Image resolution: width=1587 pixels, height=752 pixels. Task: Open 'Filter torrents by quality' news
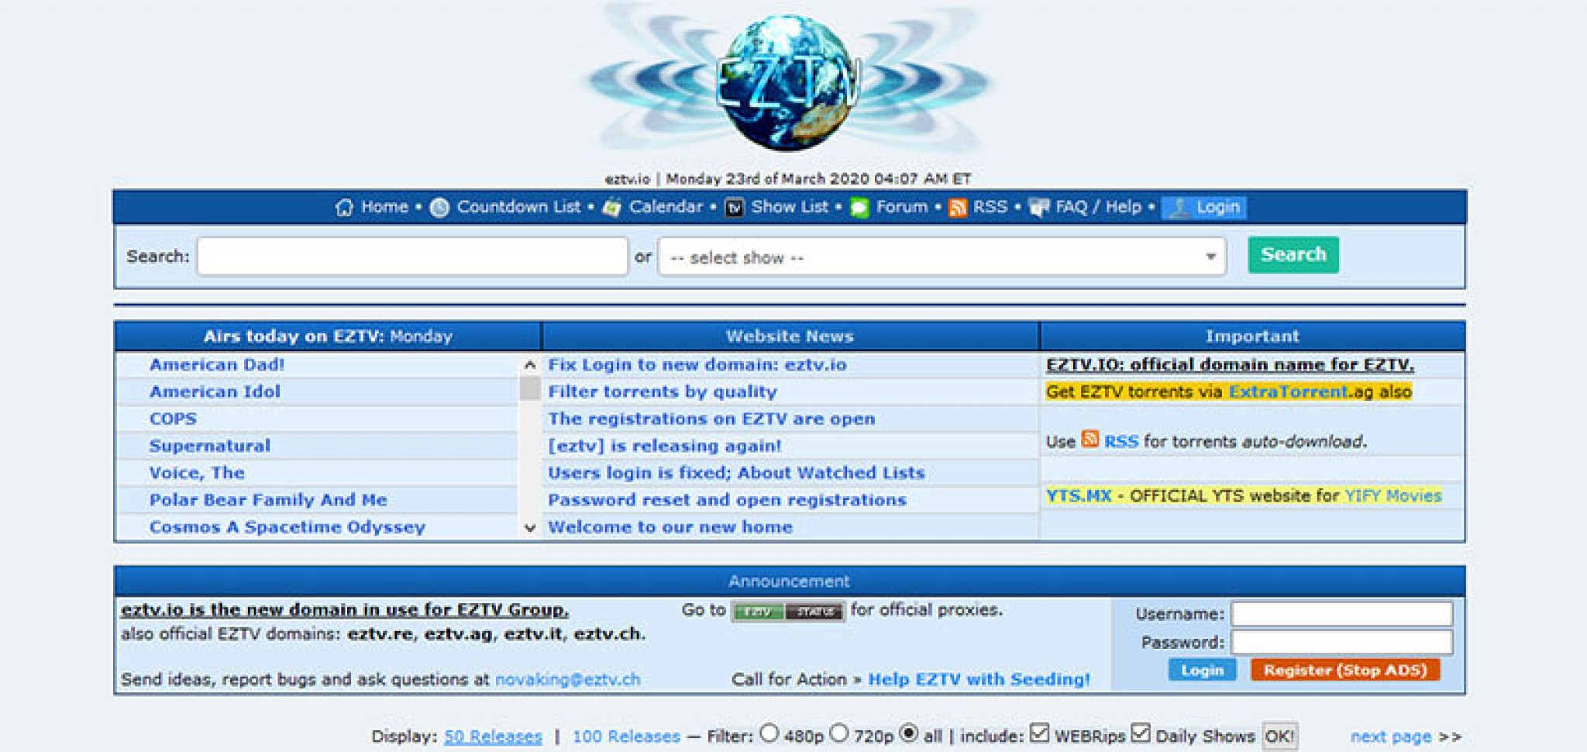(x=663, y=392)
